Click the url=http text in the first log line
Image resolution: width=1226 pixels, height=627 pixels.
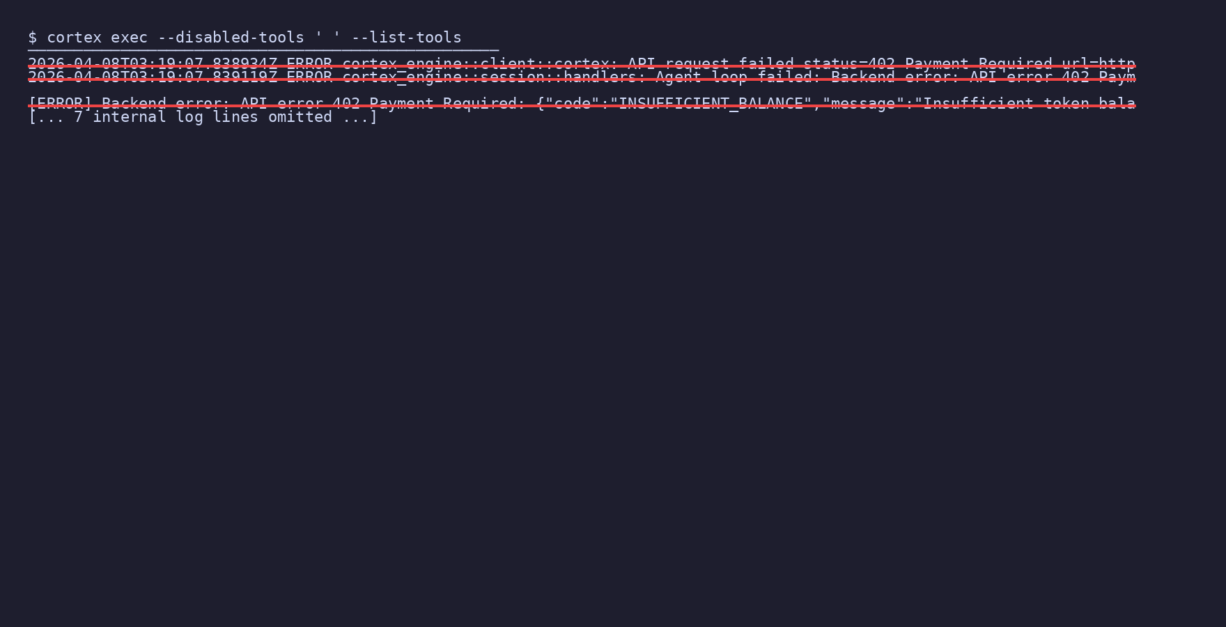point(1099,64)
